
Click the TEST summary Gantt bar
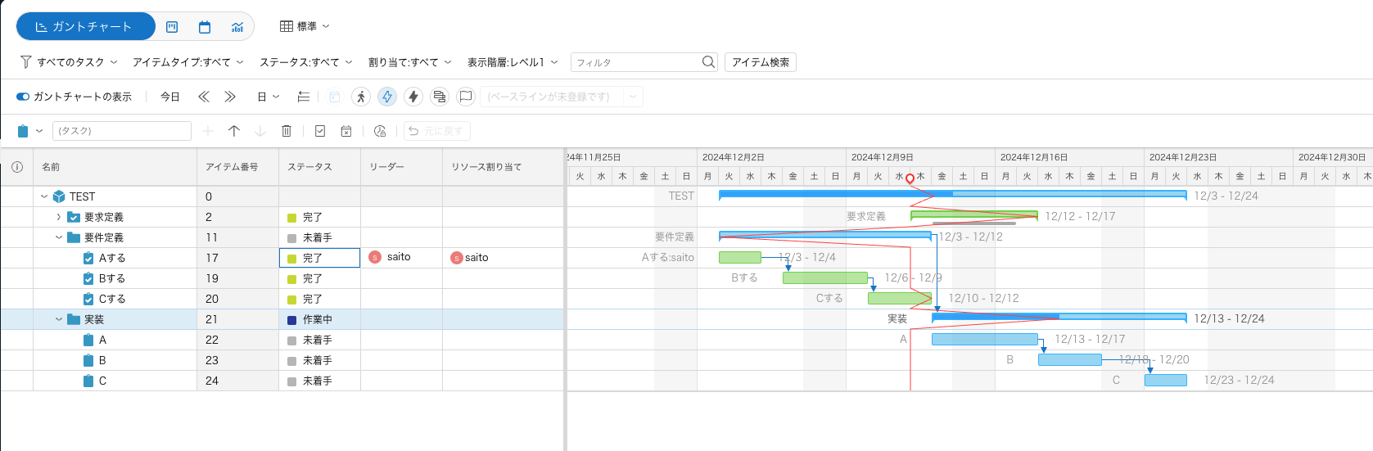[x=953, y=195]
